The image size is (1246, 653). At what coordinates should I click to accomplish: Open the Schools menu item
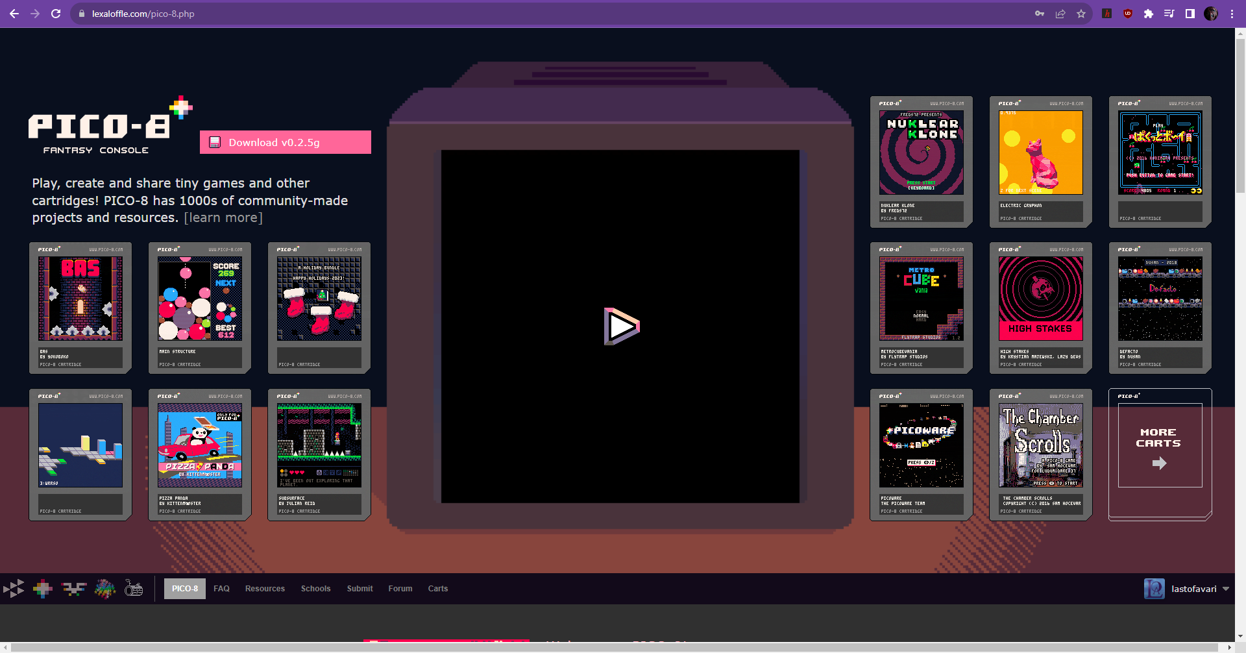(315, 589)
